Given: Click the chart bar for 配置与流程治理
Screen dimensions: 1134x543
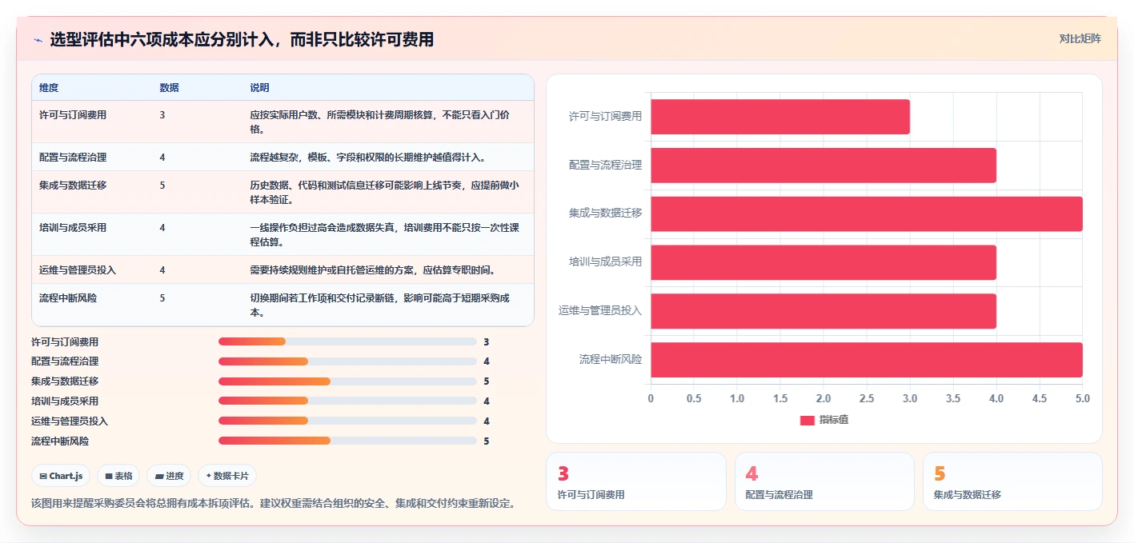Looking at the screenshot, I should pos(823,165).
